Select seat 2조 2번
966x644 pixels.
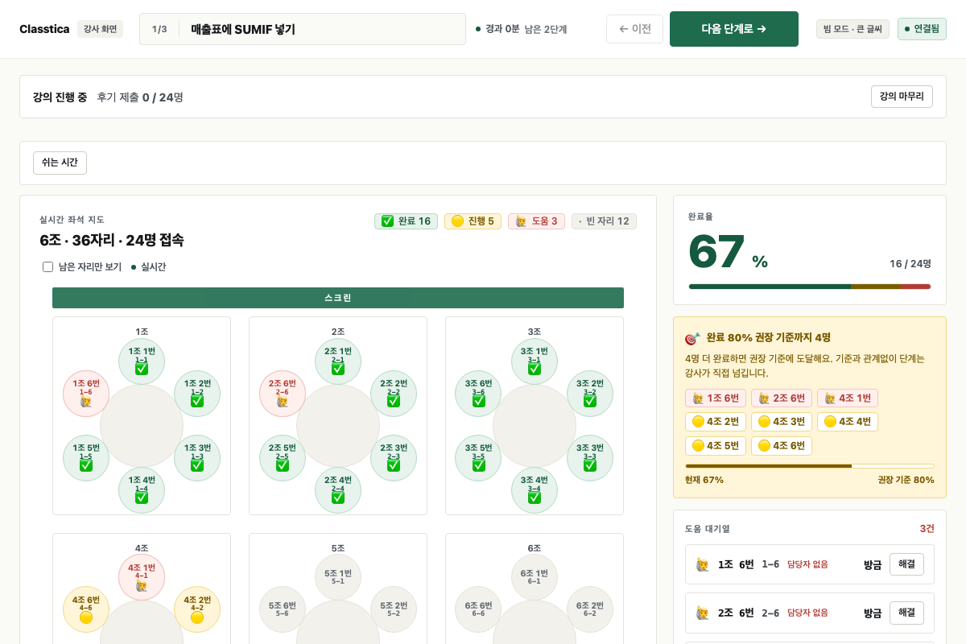coord(394,394)
